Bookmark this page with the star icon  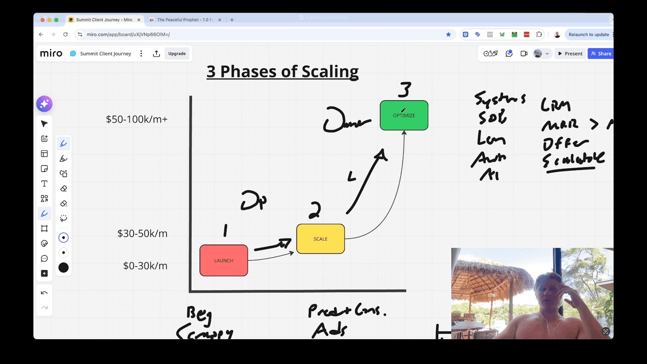(448, 34)
